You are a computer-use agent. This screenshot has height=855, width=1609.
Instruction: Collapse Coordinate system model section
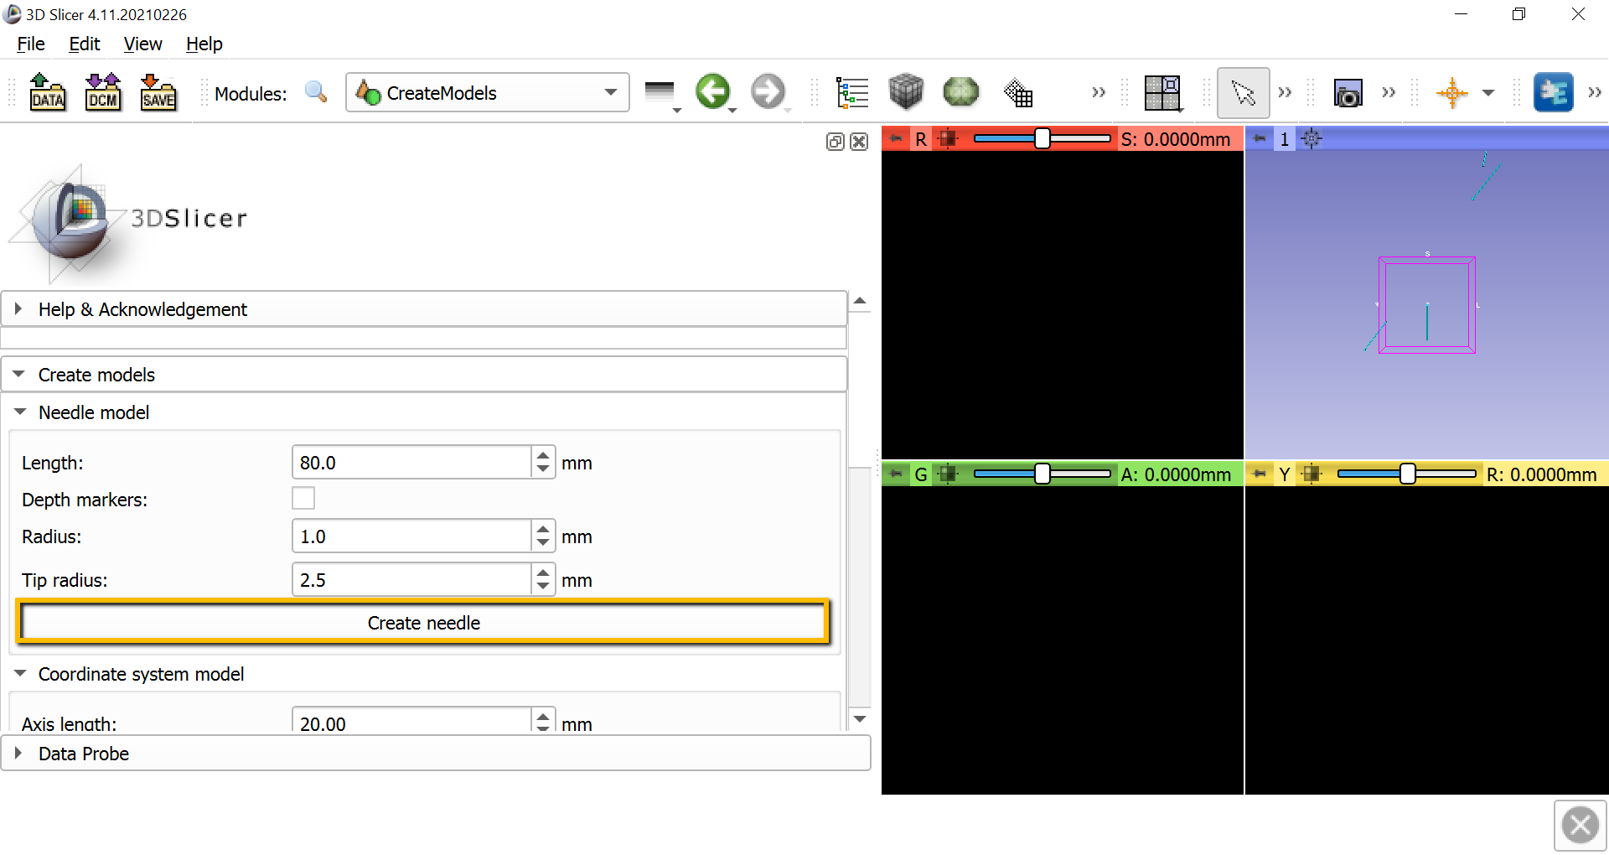(424, 674)
